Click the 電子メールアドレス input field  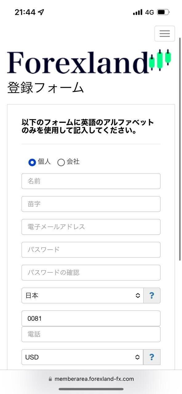pos(91,227)
